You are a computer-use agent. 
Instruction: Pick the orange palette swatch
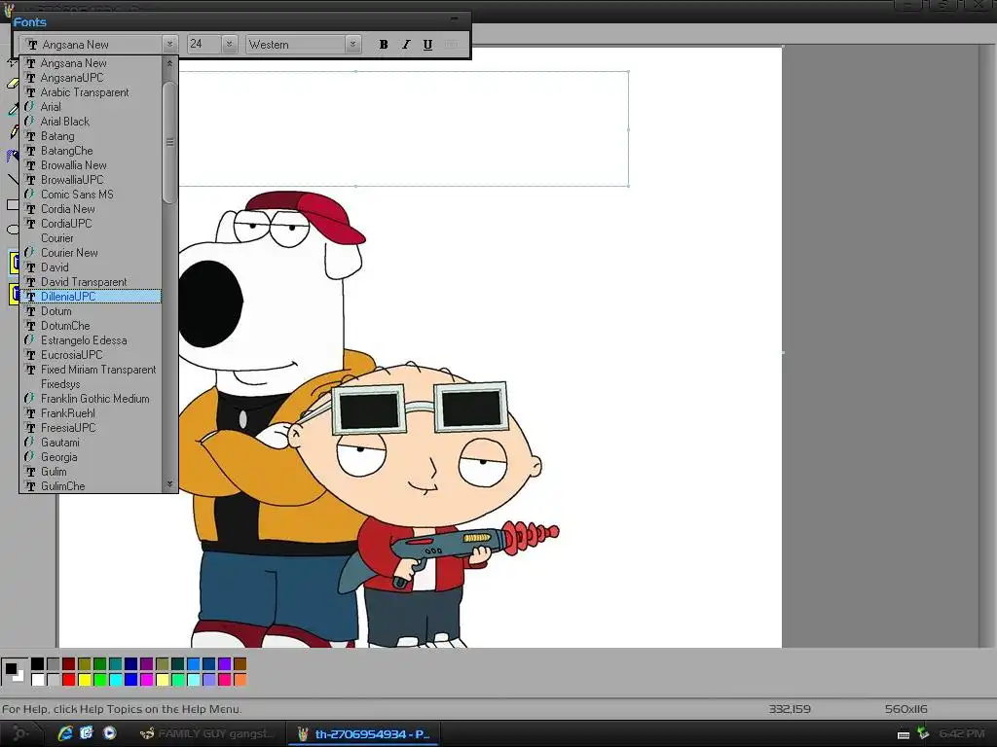[240, 680]
